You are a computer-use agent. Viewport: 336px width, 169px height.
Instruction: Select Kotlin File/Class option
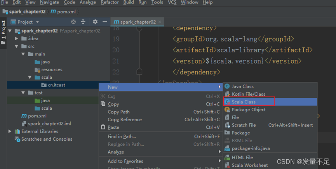point(248,94)
